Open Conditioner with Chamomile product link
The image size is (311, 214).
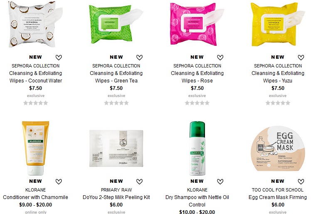tap(35, 197)
